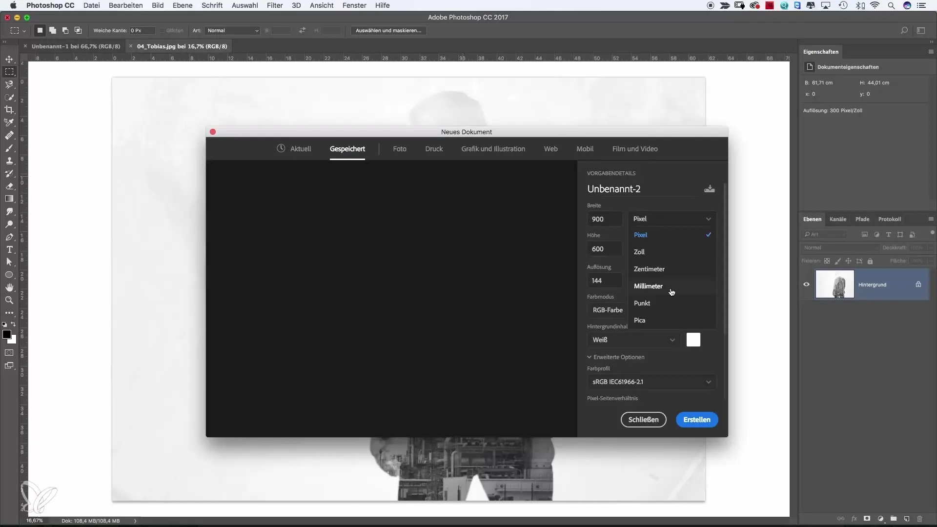This screenshot has height=527, width=937.
Task: Select the Brush tool
Action: click(9, 148)
